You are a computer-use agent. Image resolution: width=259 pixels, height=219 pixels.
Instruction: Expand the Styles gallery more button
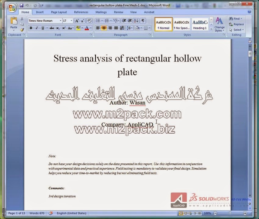click(211, 29)
